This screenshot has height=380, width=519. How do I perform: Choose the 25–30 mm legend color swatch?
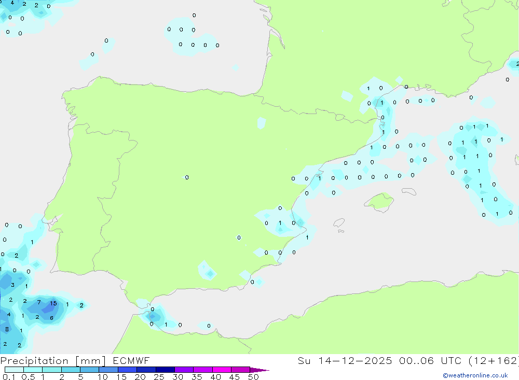coord(165,370)
